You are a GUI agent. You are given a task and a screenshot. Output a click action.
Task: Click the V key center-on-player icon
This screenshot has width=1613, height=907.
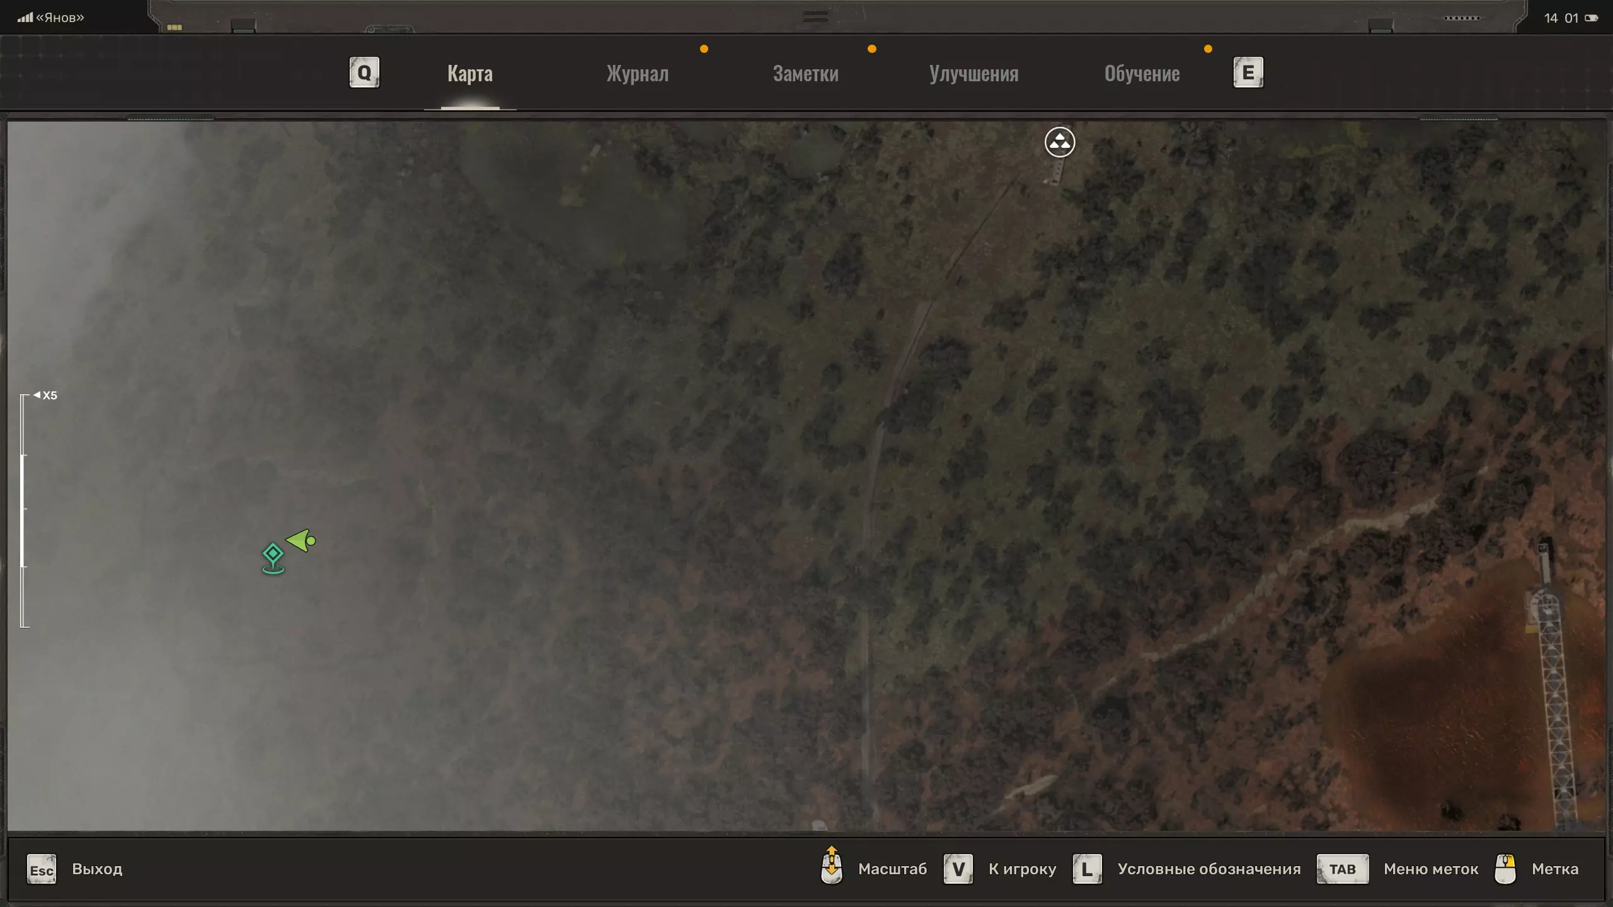958,869
